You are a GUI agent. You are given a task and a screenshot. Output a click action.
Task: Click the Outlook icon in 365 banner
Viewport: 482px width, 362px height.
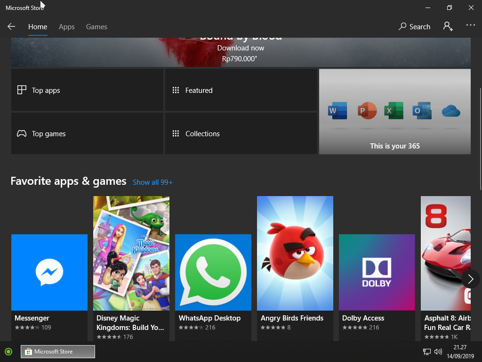422,110
